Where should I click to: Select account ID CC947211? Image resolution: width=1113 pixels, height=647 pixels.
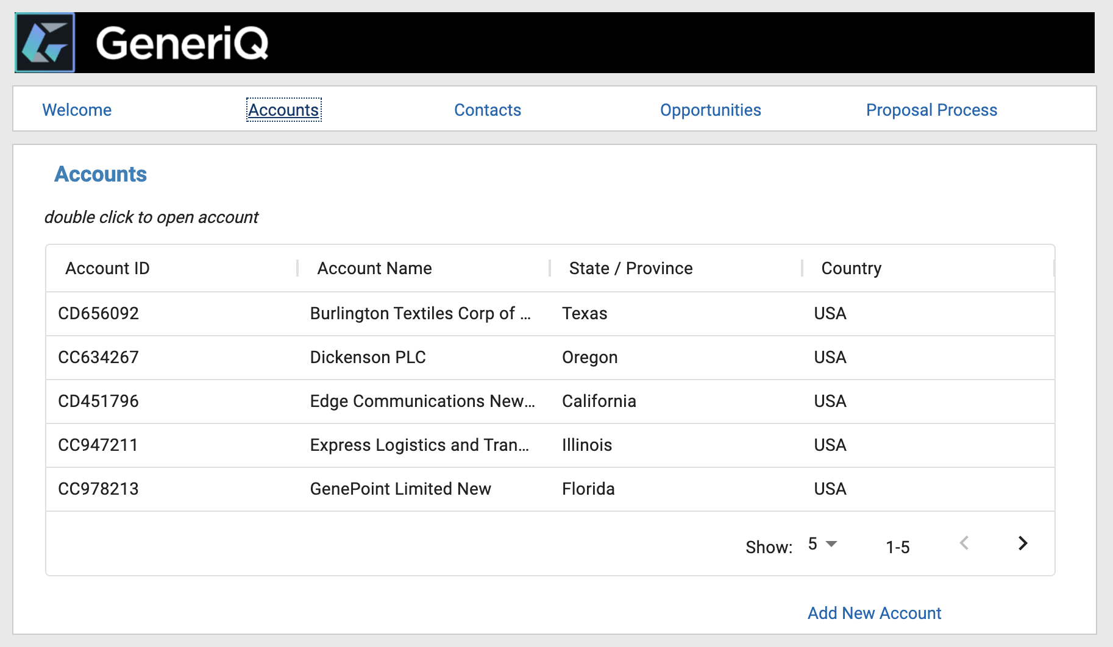[98, 445]
